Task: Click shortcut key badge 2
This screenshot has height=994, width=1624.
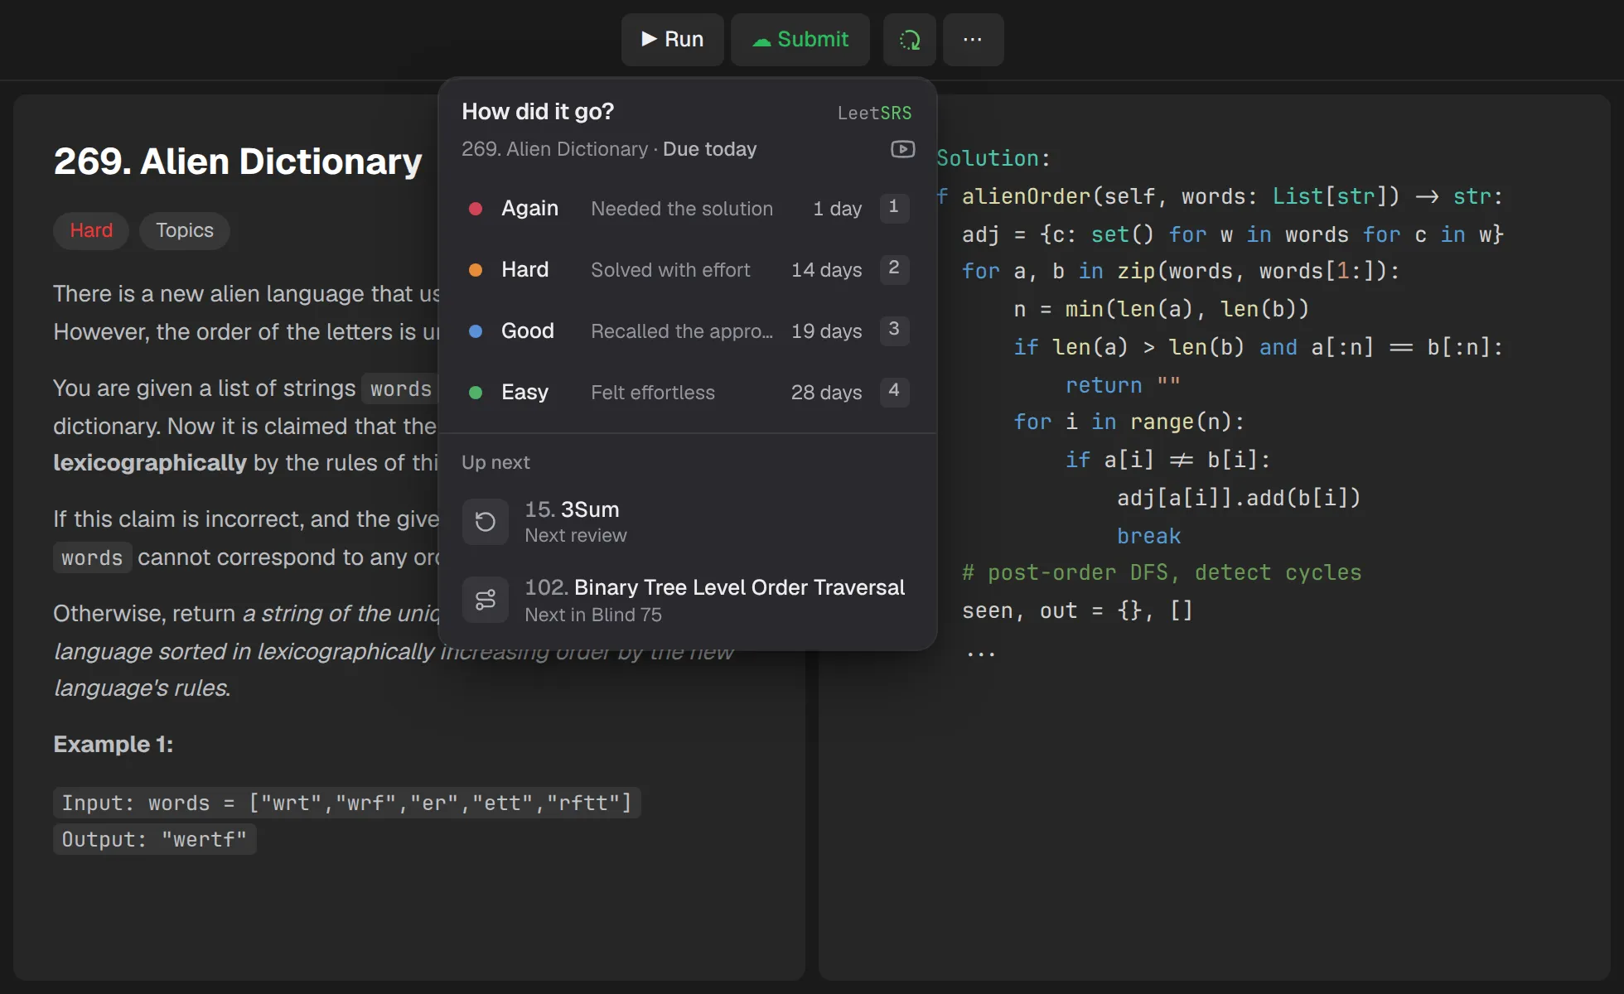Action: pyautogui.click(x=894, y=268)
